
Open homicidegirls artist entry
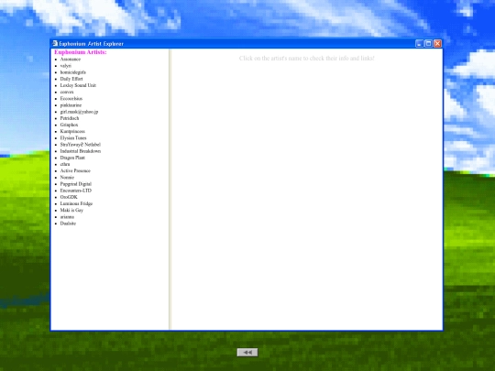pyautogui.click(x=73, y=72)
